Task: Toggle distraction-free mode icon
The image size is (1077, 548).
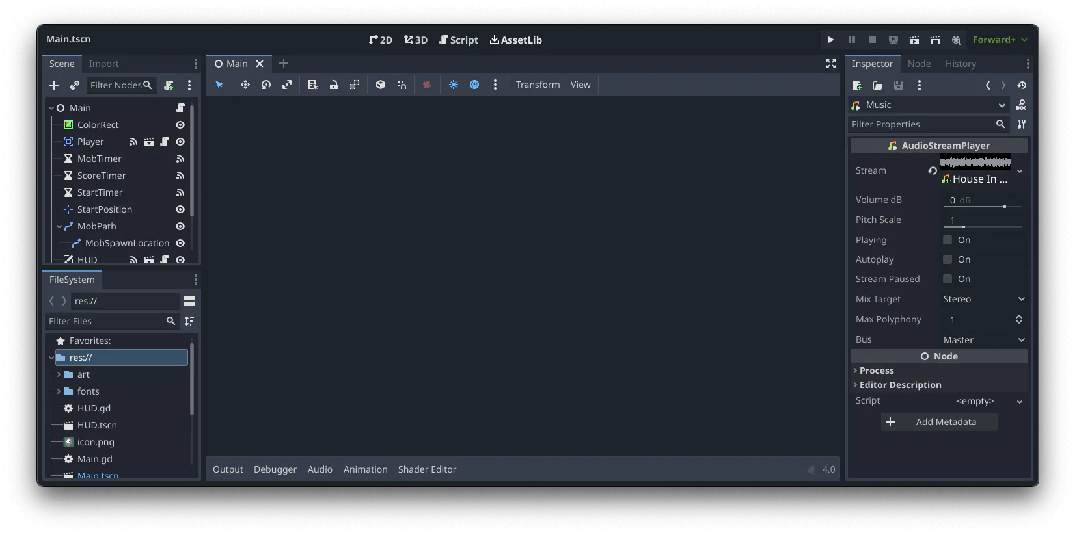Action: point(831,64)
